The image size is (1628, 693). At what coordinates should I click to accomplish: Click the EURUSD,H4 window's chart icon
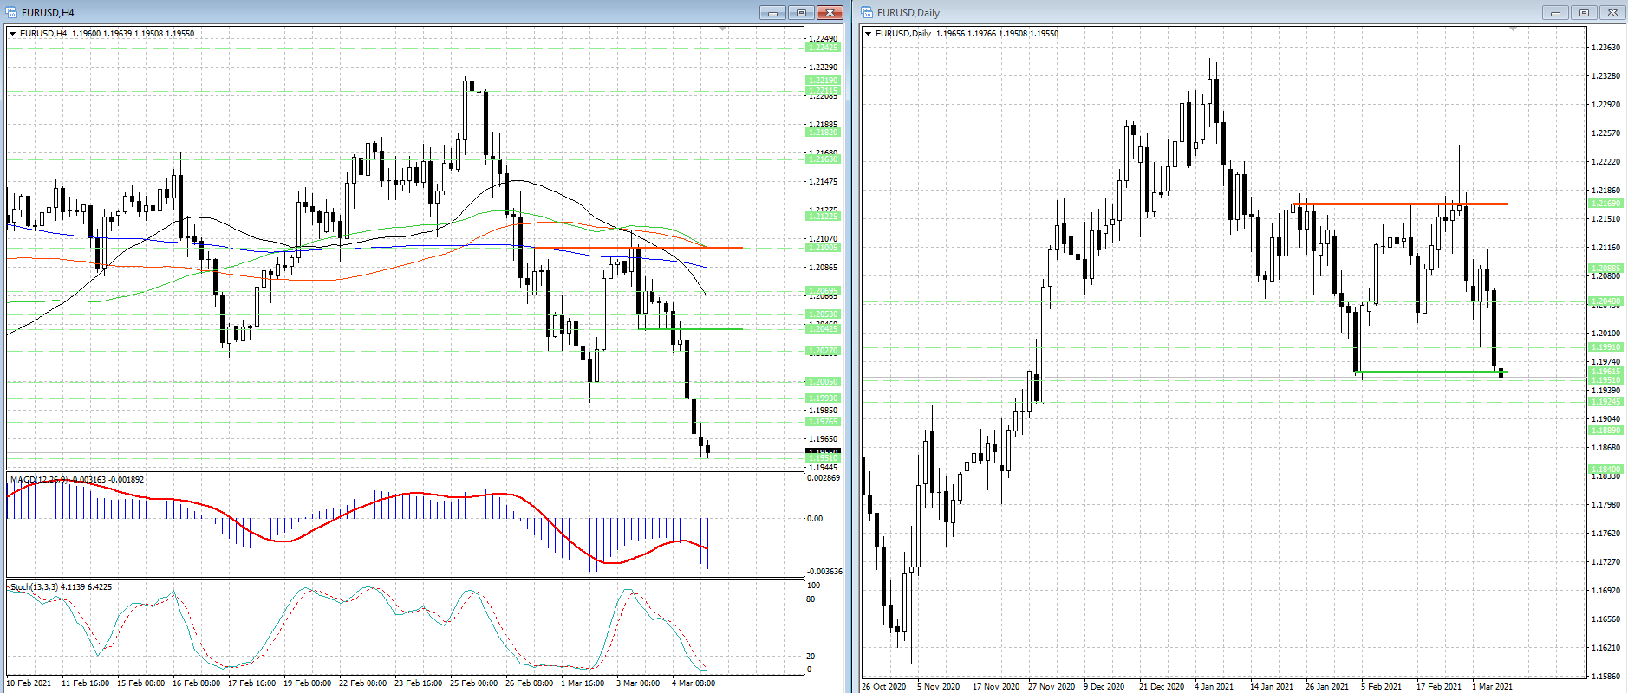[x=12, y=12]
